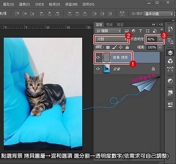Viewport: 176px width, 164px height.
Task: Open the 檢視(V) menu
Action: (54, 4)
